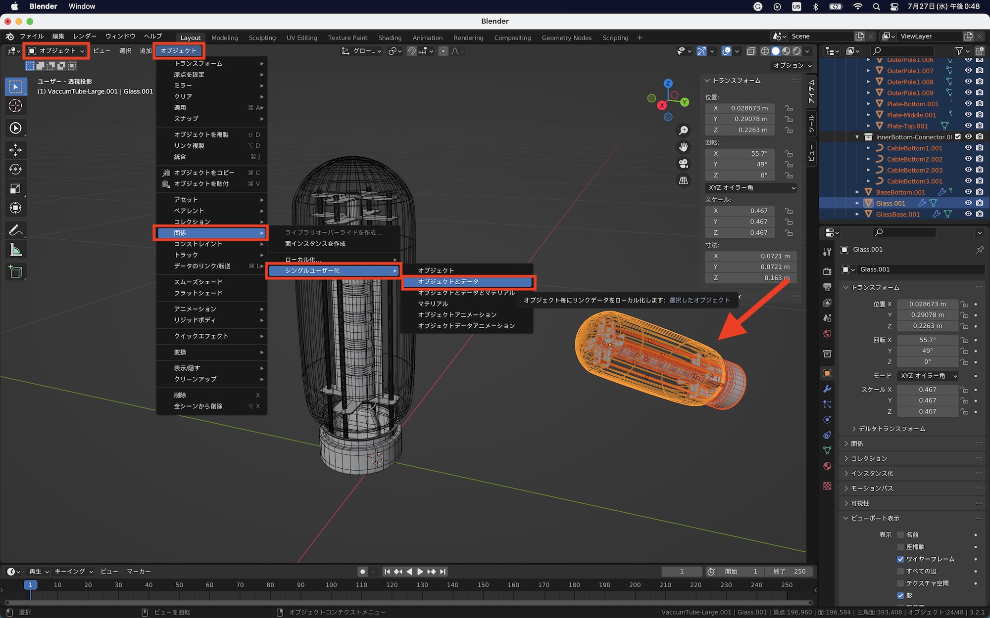Select the Add Cube tool

(x=15, y=271)
